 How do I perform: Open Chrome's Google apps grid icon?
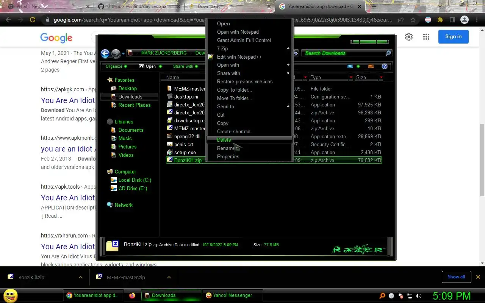426,37
